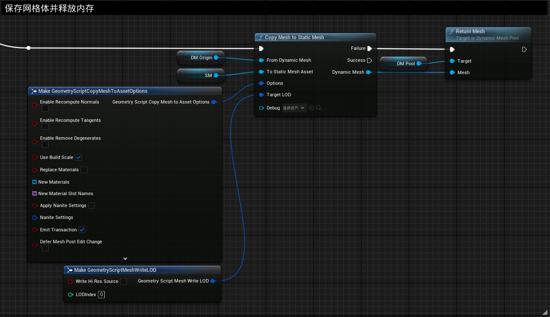Click the Success execution output pin
The height and width of the screenshot is (317, 550).
pyautogui.click(x=369, y=61)
